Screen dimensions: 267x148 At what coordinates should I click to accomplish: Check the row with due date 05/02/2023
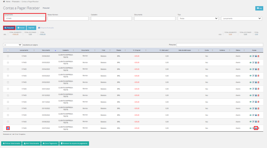pos(8,82)
